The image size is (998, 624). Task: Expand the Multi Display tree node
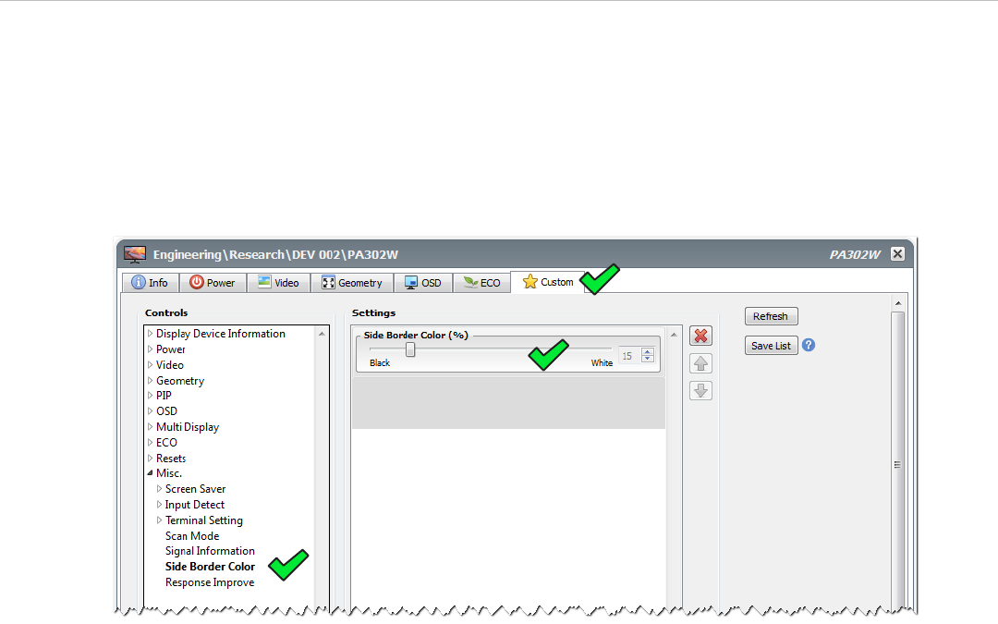click(x=151, y=427)
